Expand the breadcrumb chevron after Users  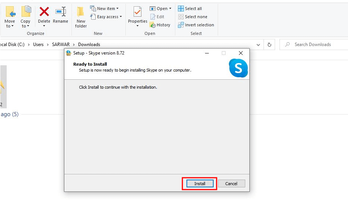click(48, 45)
